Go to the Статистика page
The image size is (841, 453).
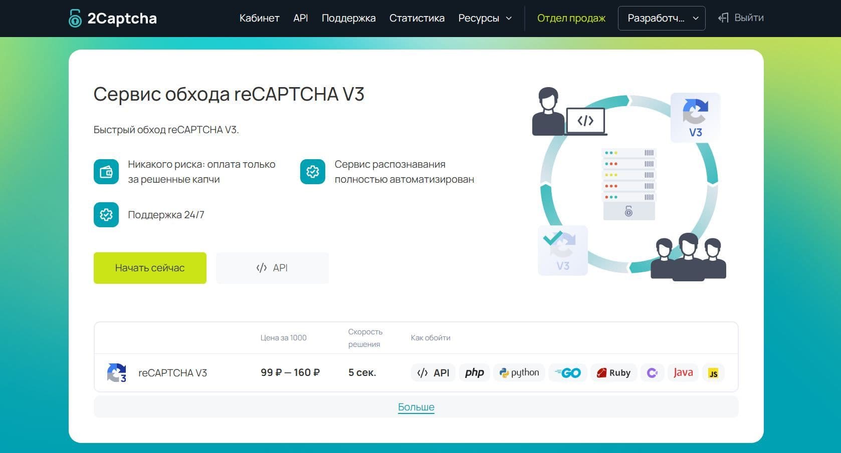416,19
